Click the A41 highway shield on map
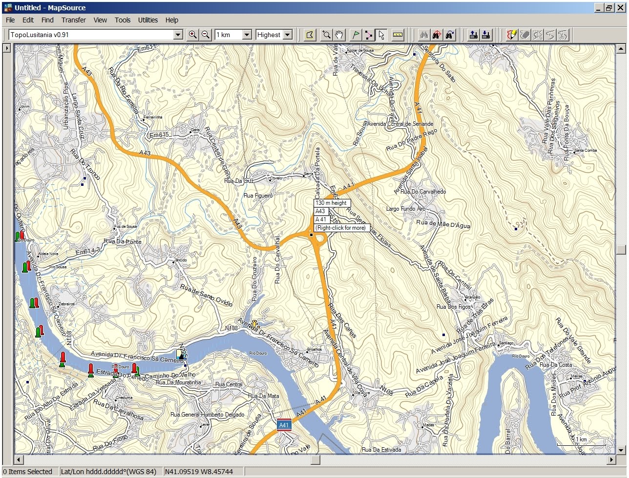 click(x=284, y=425)
